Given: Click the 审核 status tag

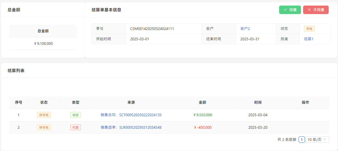Looking at the screenshot, I should pos(309,29).
